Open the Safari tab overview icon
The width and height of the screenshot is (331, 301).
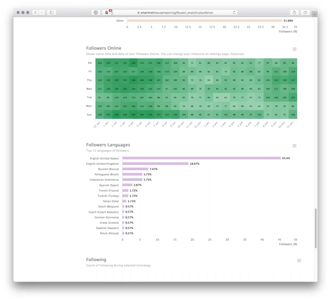[305, 12]
